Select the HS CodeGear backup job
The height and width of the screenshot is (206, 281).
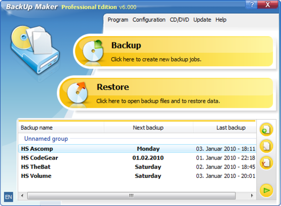pyautogui.click(x=137, y=158)
